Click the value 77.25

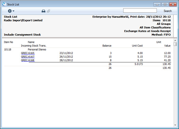pos(167,57)
